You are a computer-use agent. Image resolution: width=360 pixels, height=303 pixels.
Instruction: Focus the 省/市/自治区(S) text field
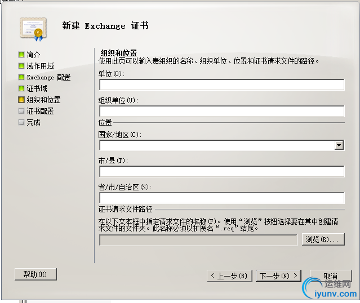[222, 198]
